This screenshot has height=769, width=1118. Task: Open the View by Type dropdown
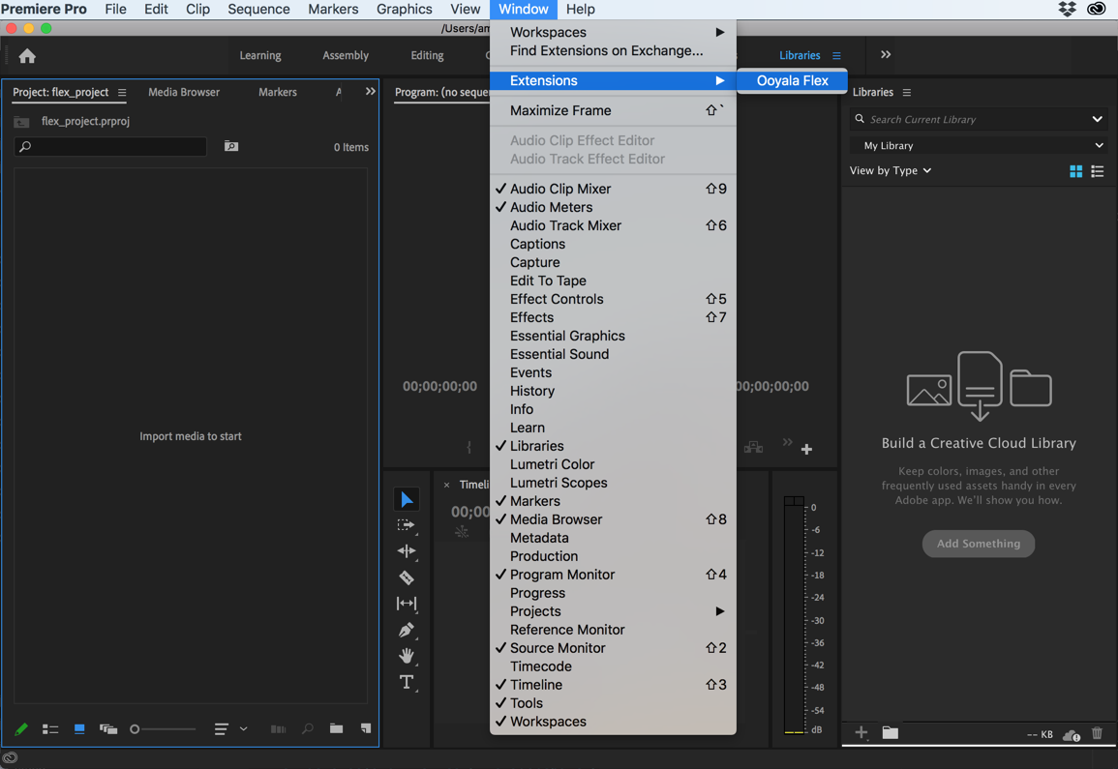click(x=891, y=171)
